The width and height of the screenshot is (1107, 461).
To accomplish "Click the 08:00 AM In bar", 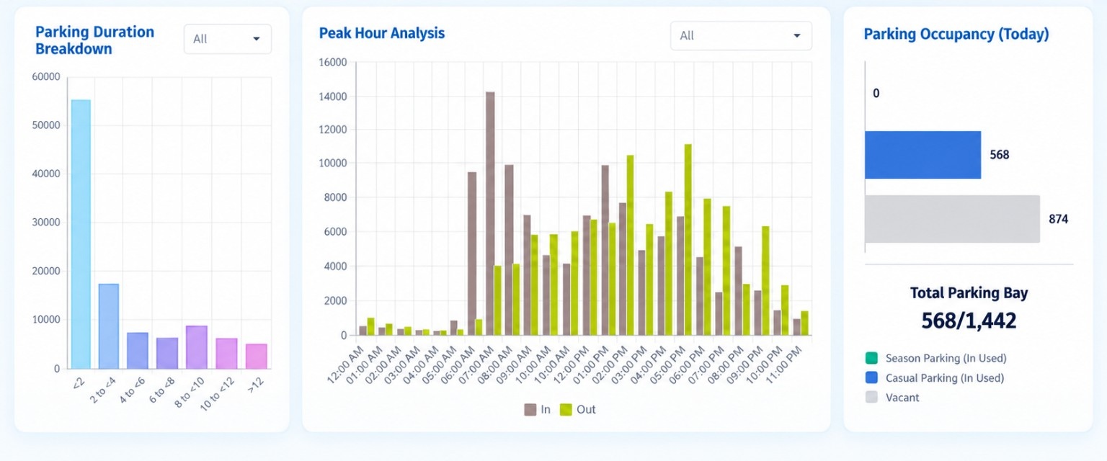I will click(509, 250).
